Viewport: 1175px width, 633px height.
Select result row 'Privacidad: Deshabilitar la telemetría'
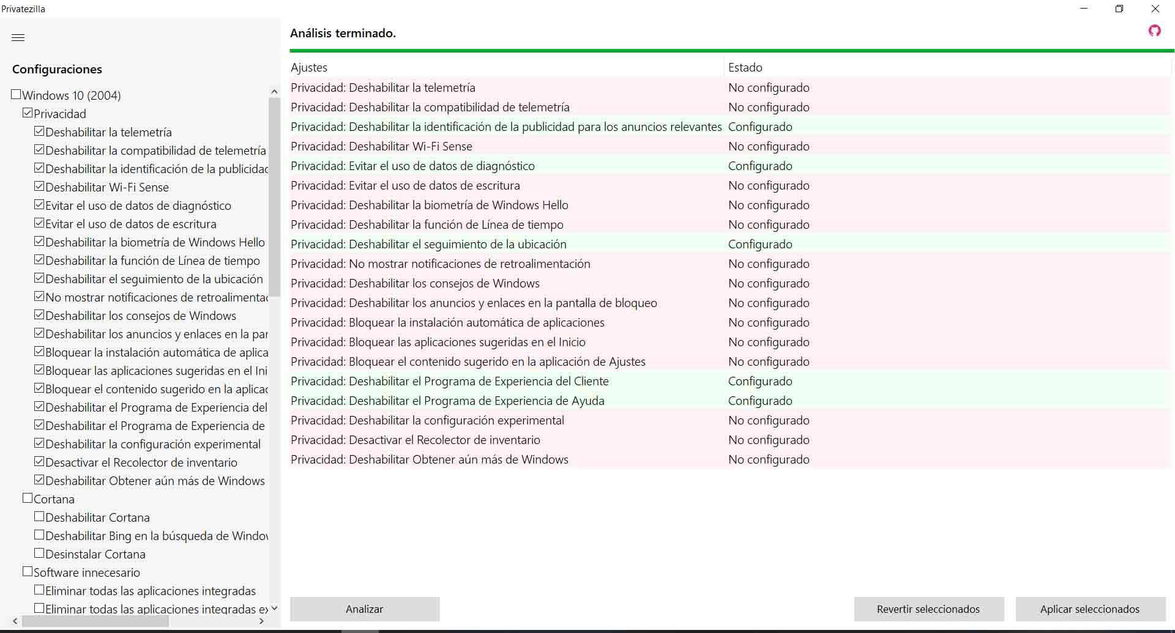coord(731,87)
